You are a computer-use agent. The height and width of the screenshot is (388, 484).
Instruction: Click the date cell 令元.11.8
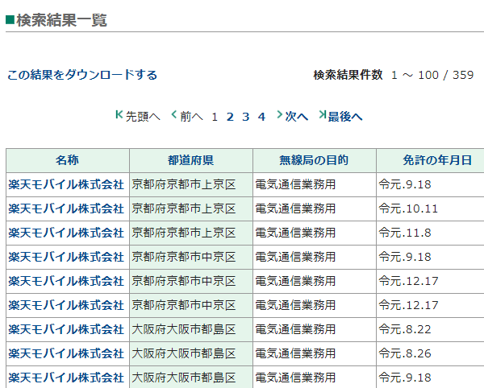pyautogui.click(x=430, y=233)
